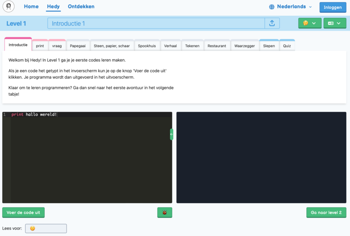Select the Papegaai adventure tab
350x236 pixels.
tap(78, 45)
